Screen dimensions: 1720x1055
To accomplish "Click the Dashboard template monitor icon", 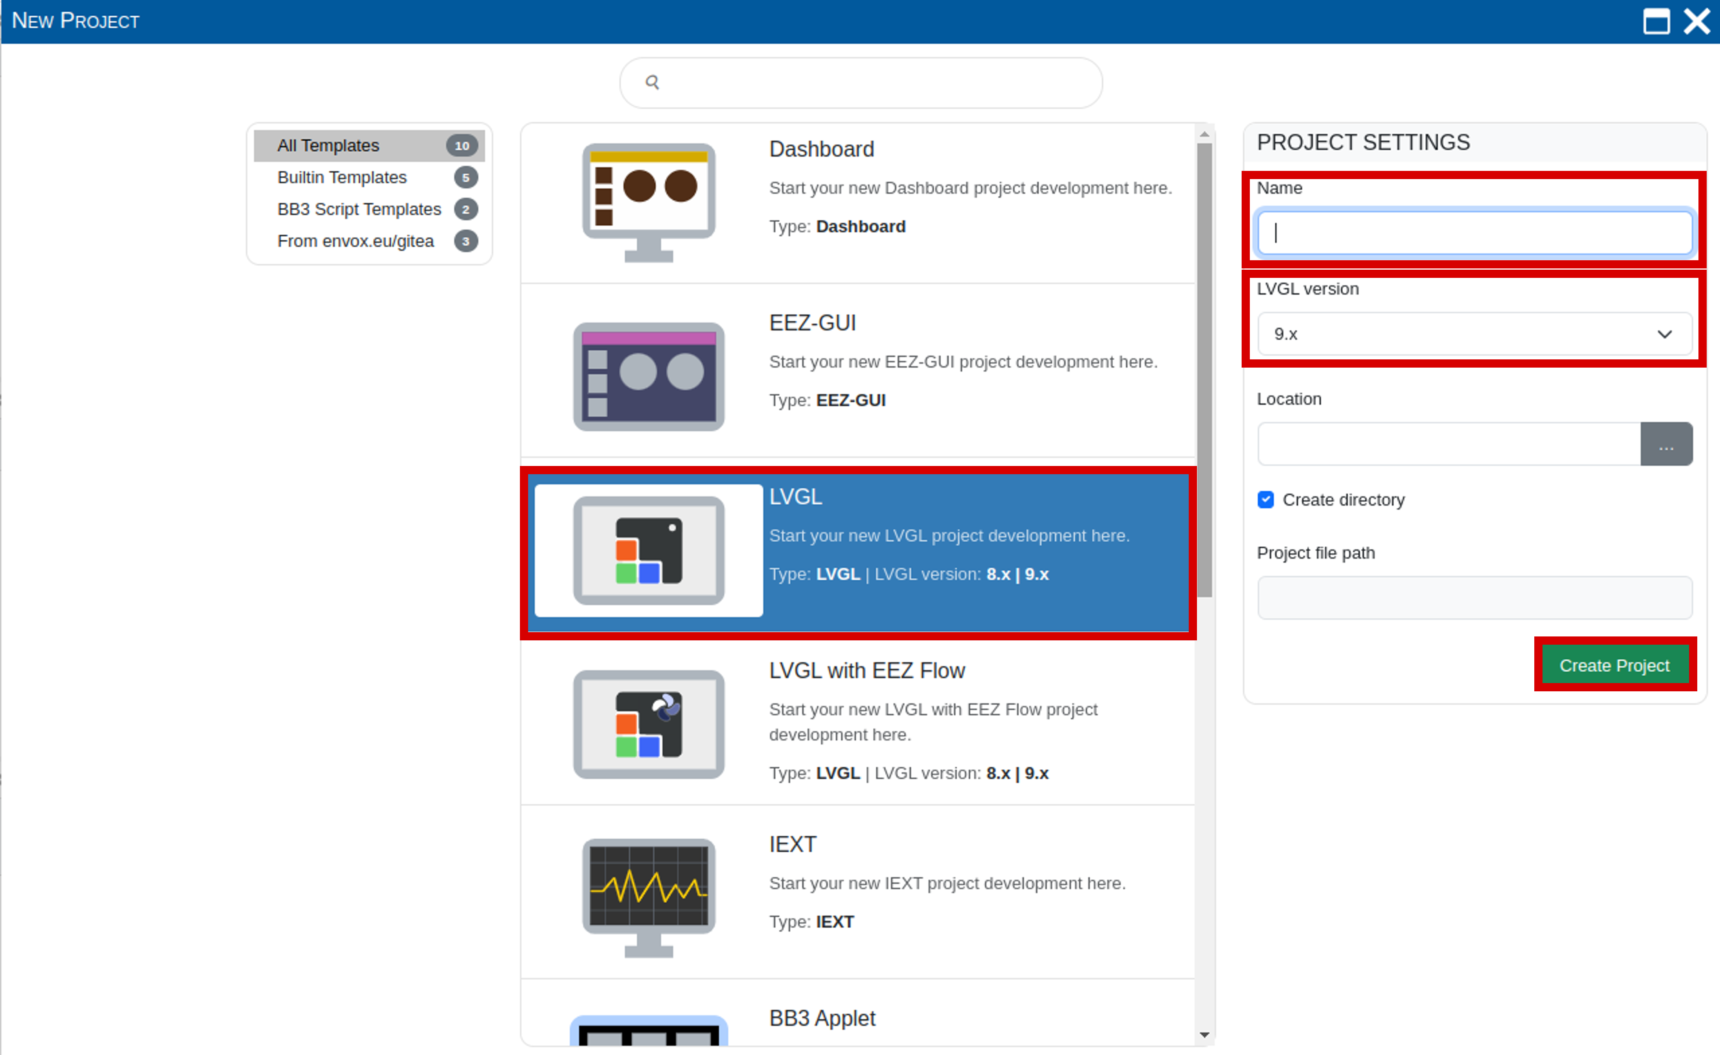I will [648, 203].
